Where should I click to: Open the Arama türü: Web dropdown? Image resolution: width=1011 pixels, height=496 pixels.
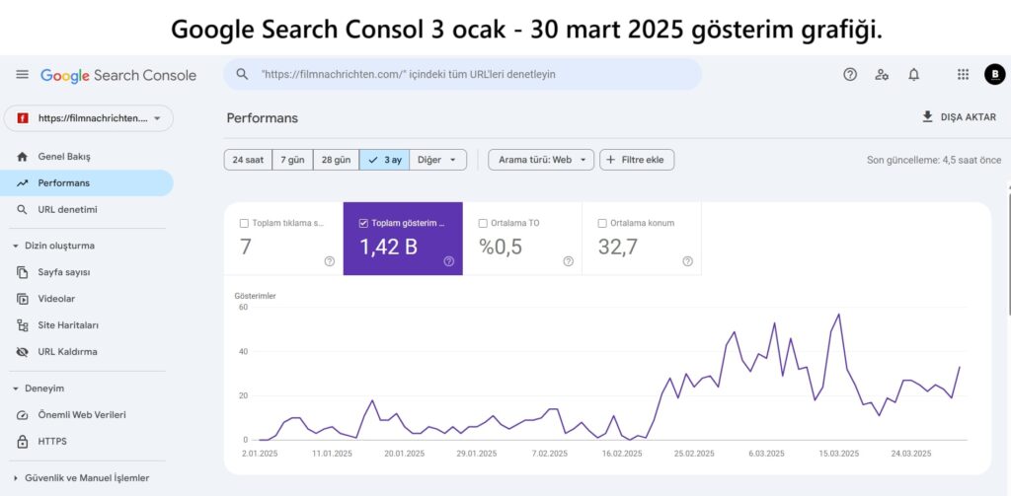coord(541,160)
